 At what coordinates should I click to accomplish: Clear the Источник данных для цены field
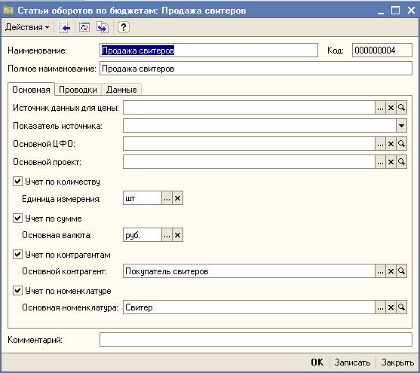tap(391, 108)
